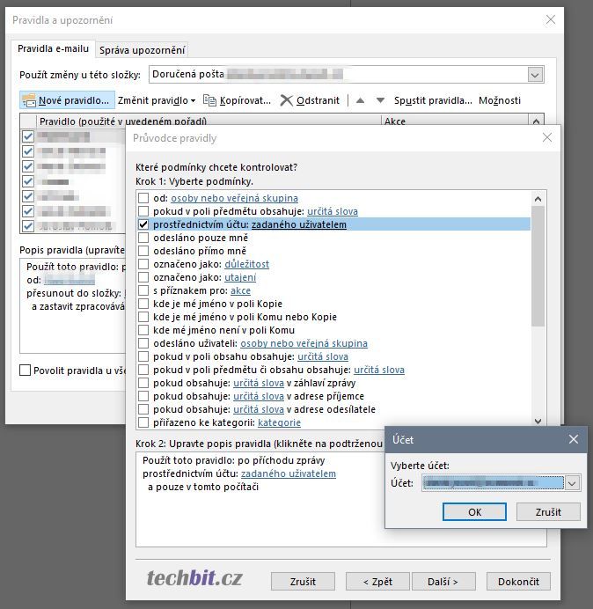Switch to the Správa upozornění tab
This screenshot has width=593, height=609.
click(142, 49)
